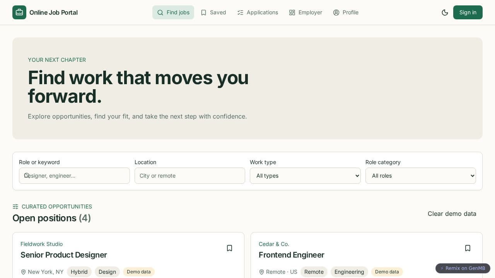Image resolution: width=495 pixels, height=278 pixels.
Task: Click the Engineering tag
Action: [349, 272]
